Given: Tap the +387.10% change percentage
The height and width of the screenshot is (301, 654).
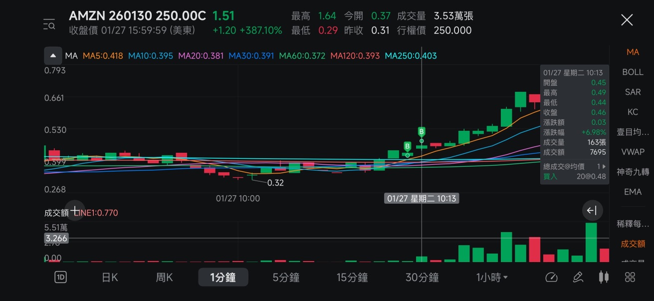Looking at the screenshot, I should (x=261, y=30).
